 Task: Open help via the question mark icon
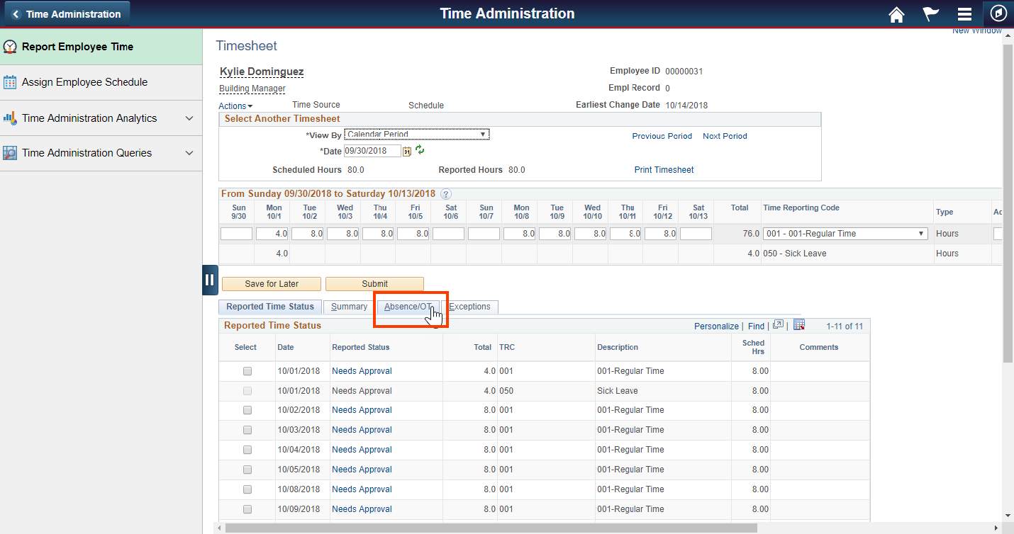pos(445,193)
